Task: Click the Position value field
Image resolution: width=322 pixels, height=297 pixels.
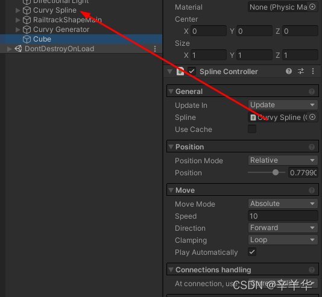Action: pos(303,172)
